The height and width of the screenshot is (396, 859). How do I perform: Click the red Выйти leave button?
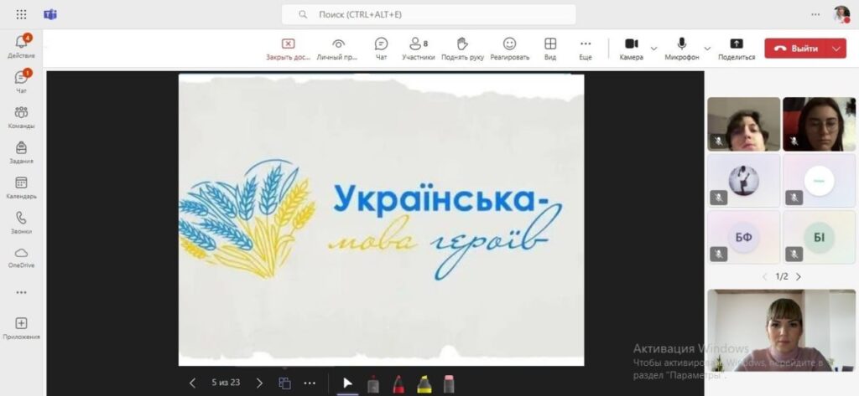point(794,49)
